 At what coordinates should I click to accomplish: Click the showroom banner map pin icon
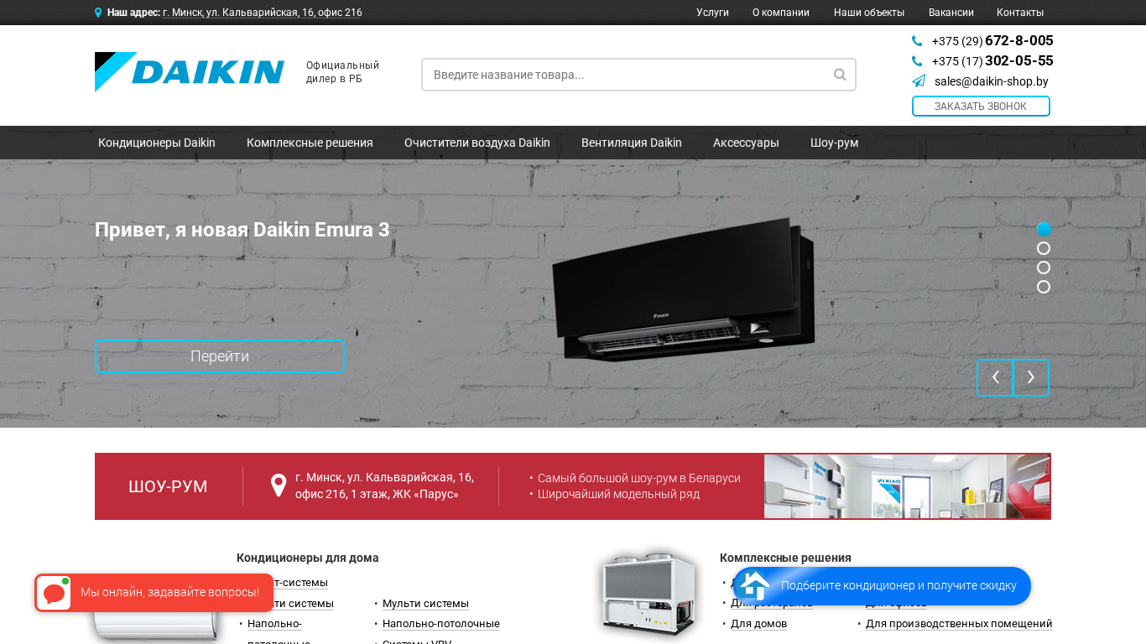[x=279, y=486]
